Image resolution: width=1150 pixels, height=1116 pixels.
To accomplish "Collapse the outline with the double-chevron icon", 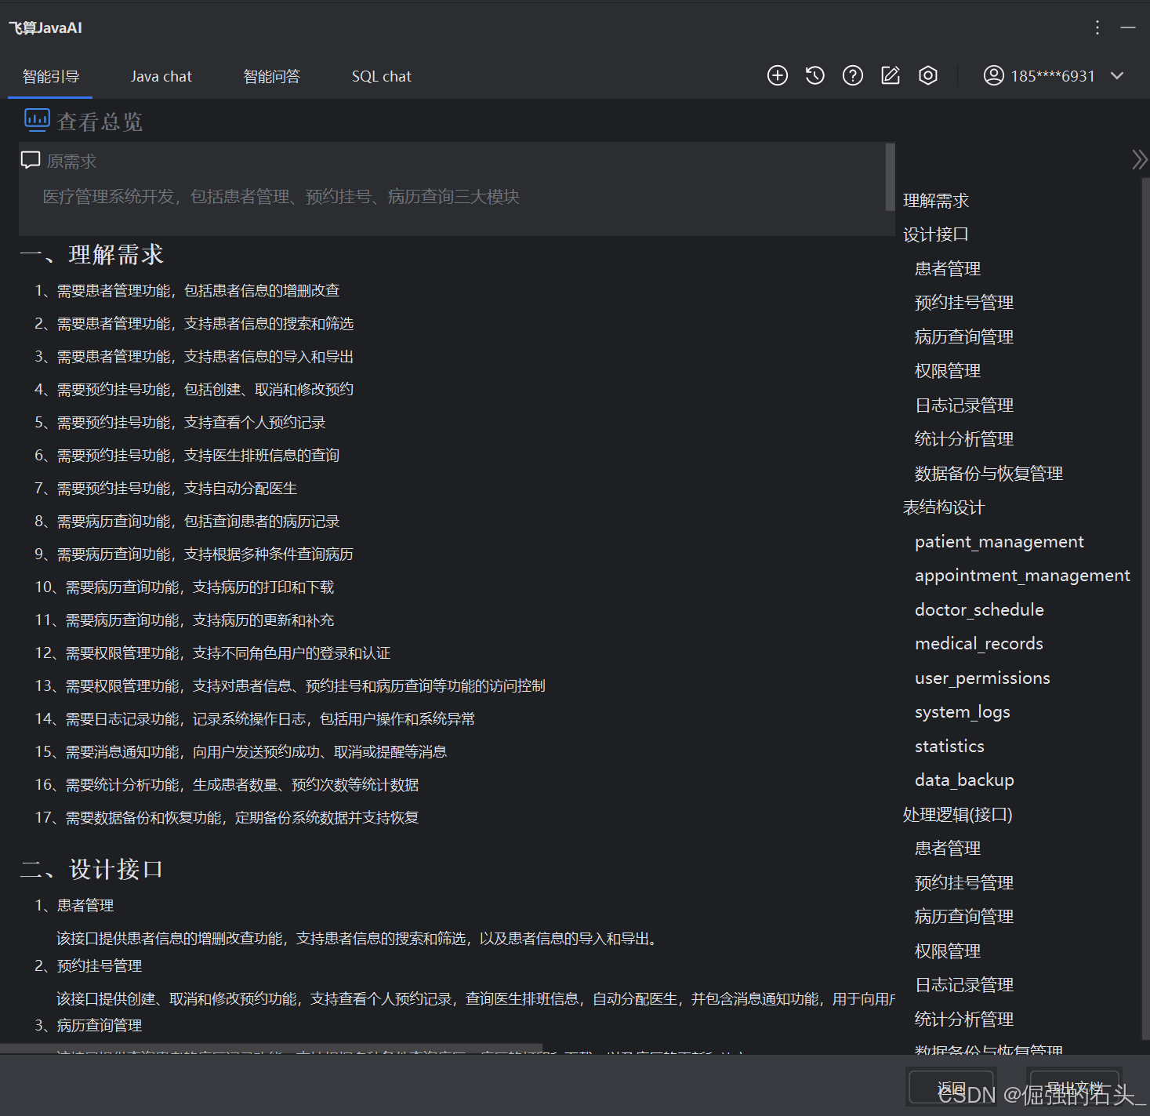I will tap(1139, 159).
